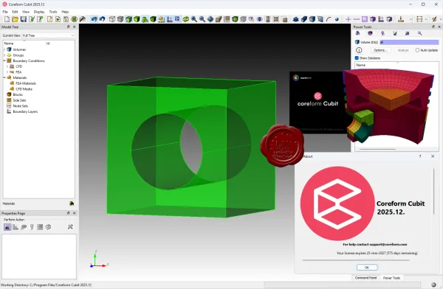Click the OK button in About dialog
This screenshot has width=443, height=289.
[367, 268]
